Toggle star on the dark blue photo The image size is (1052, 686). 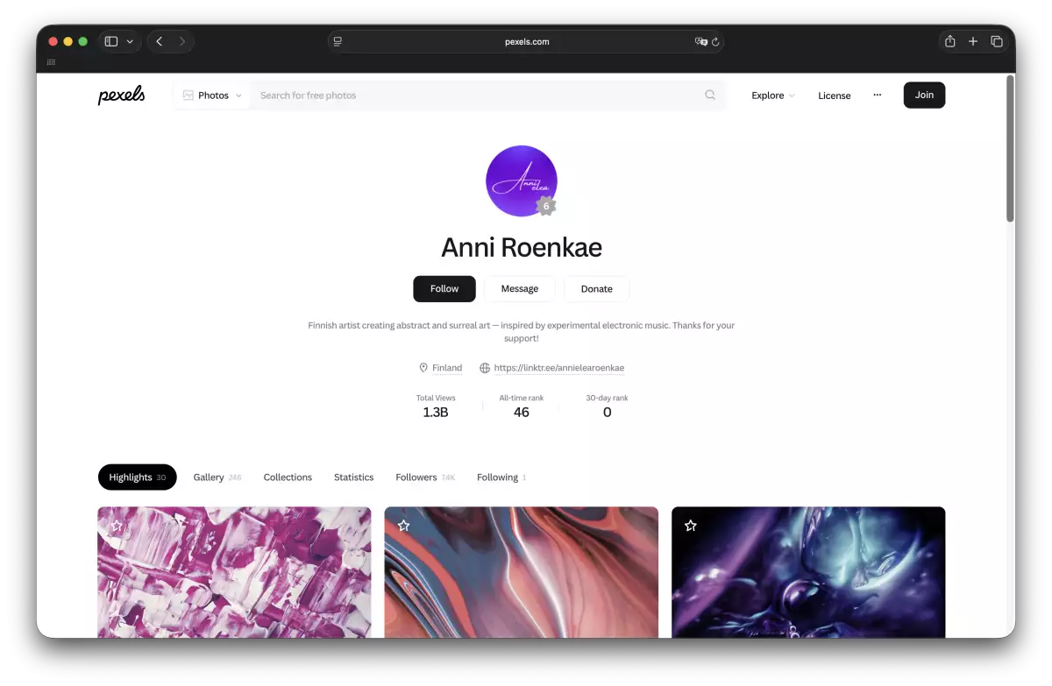[691, 526]
